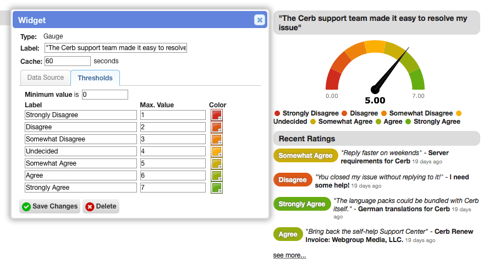
Task: Pick the green swatch for Strongly Agree
Action: click(x=216, y=188)
